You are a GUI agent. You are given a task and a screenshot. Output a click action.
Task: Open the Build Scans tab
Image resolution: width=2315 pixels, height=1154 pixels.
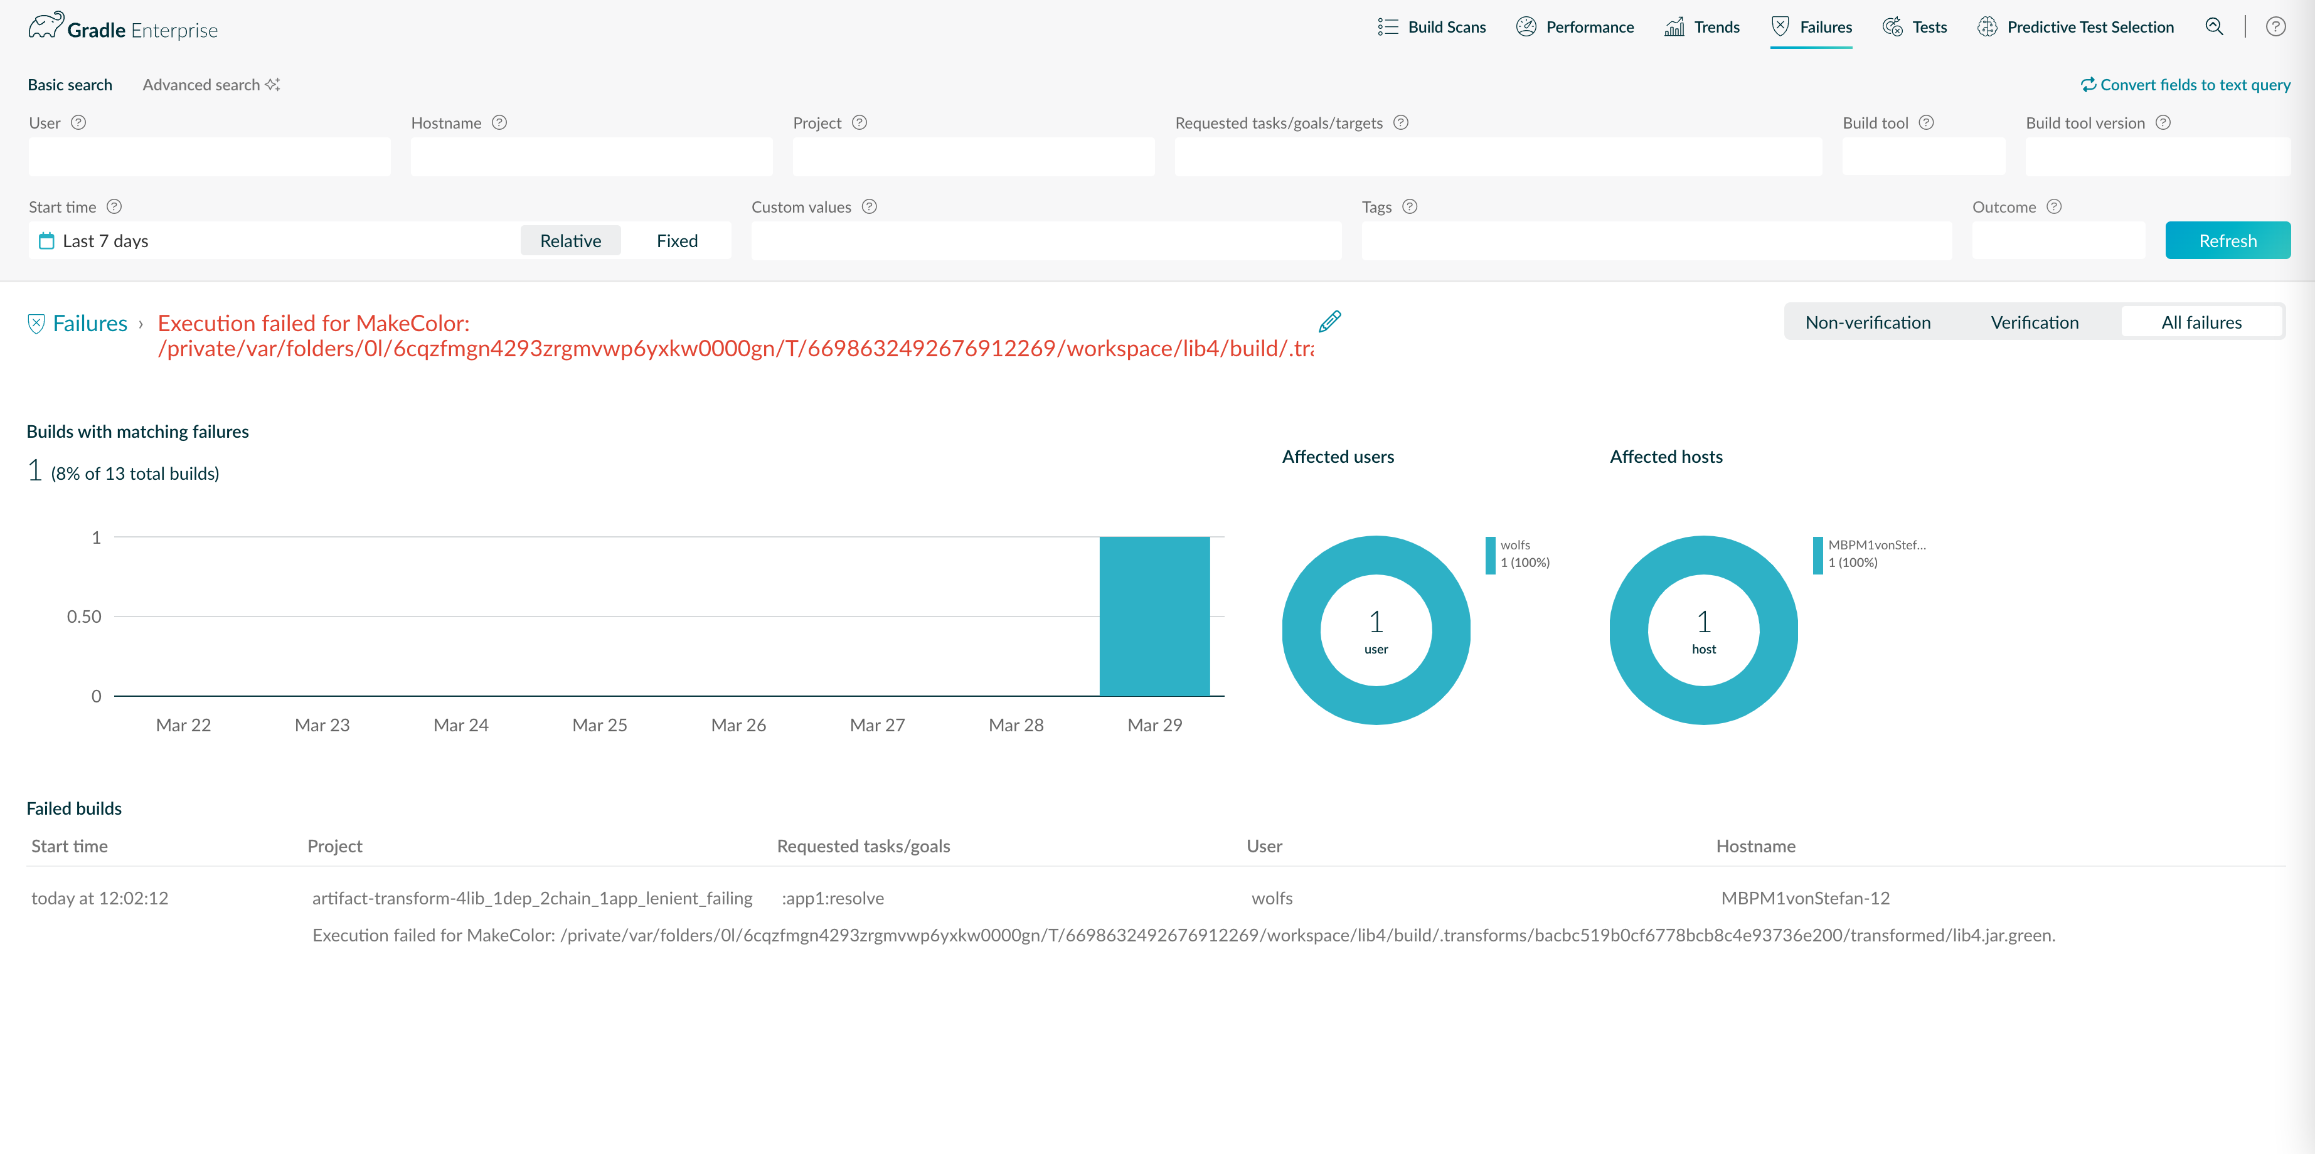pyautogui.click(x=1432, y=27)
